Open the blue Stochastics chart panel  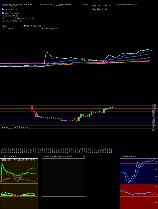(x=139, y=171)
